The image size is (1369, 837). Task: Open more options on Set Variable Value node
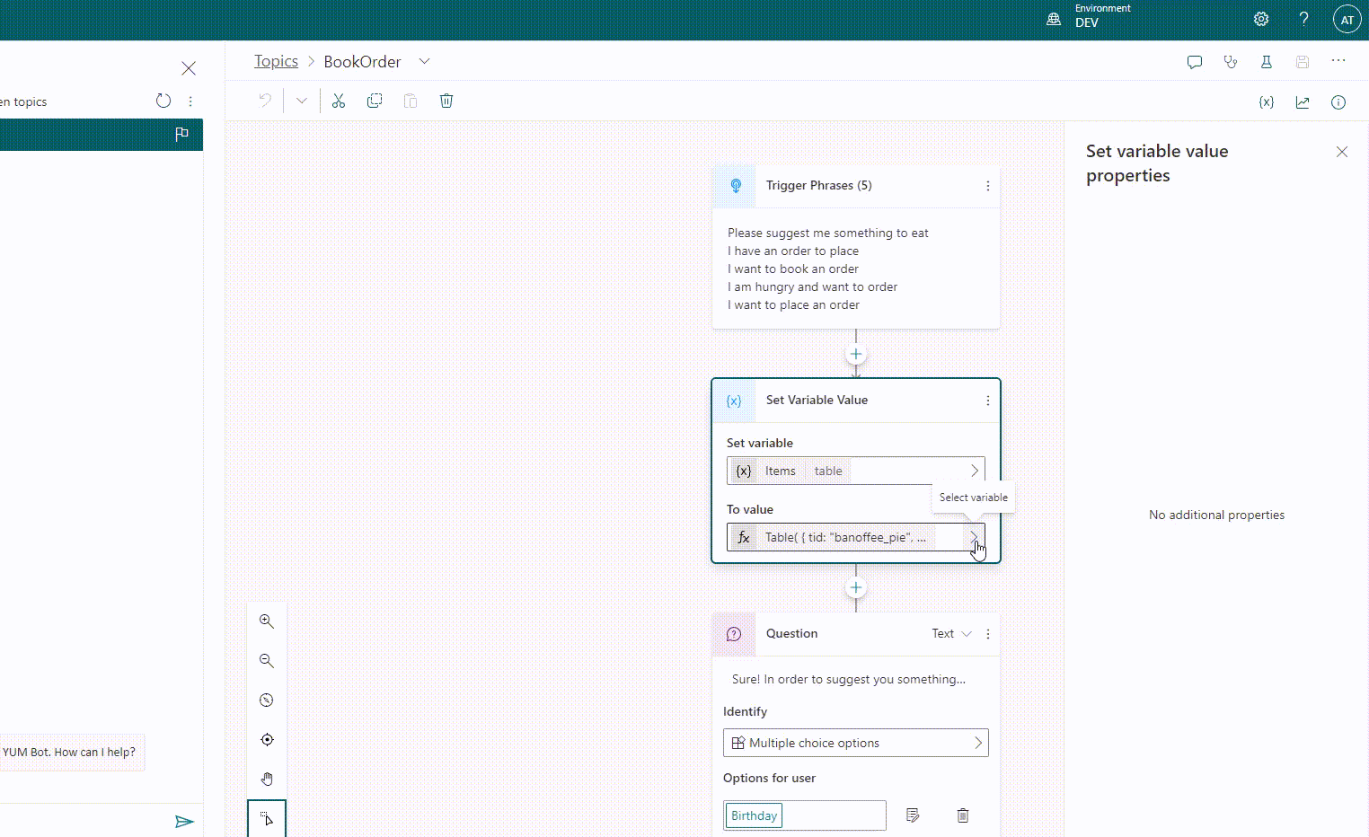coord(987,400)
